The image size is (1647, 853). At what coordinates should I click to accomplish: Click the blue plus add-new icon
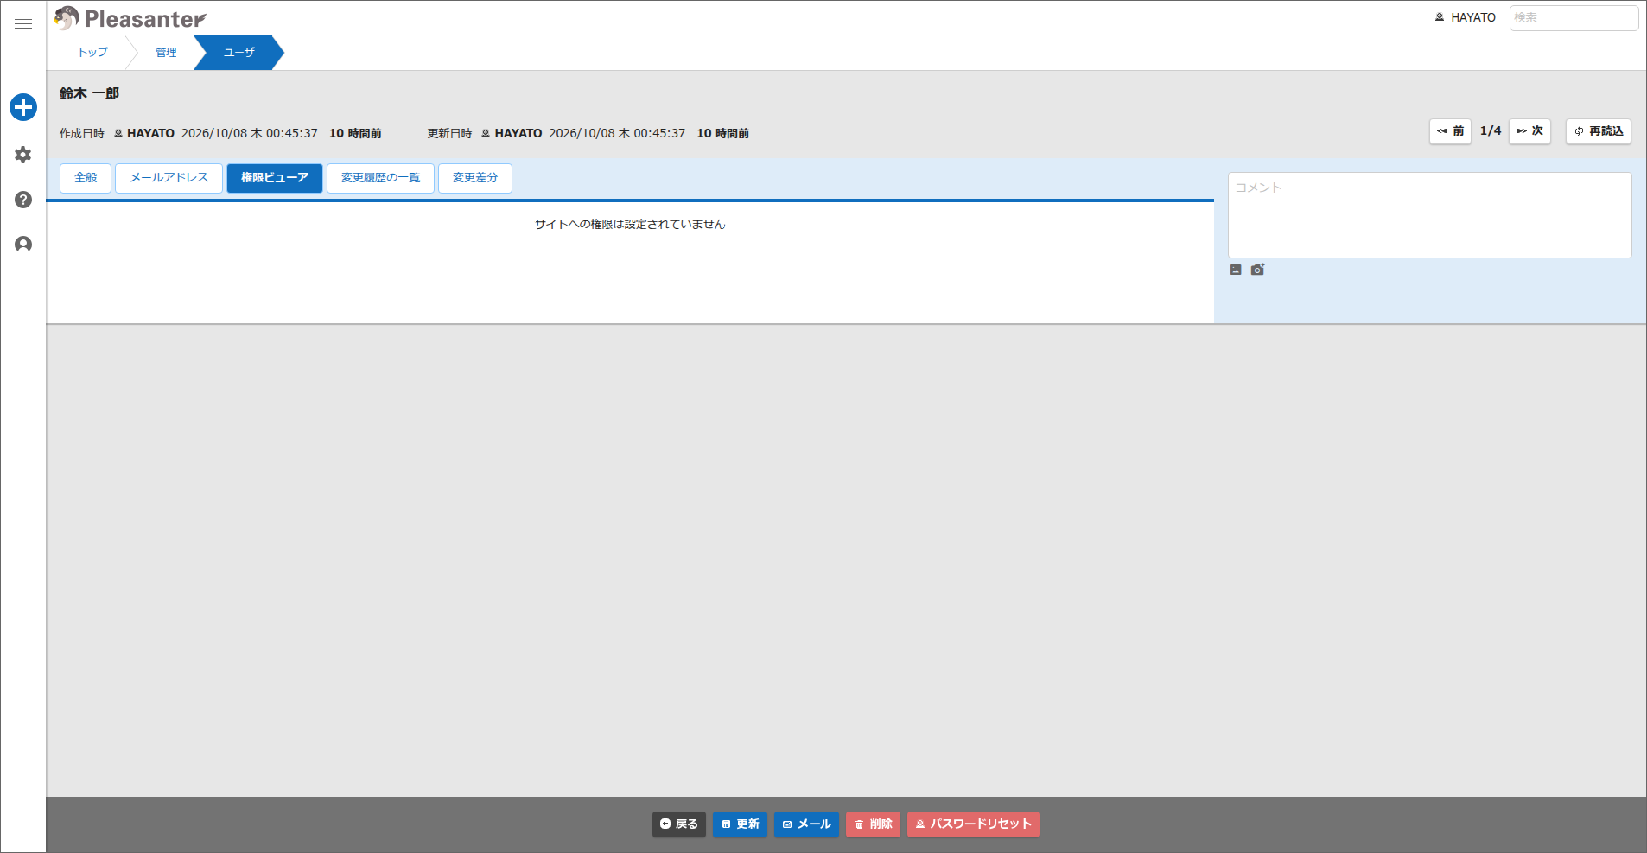click(23, 107)
